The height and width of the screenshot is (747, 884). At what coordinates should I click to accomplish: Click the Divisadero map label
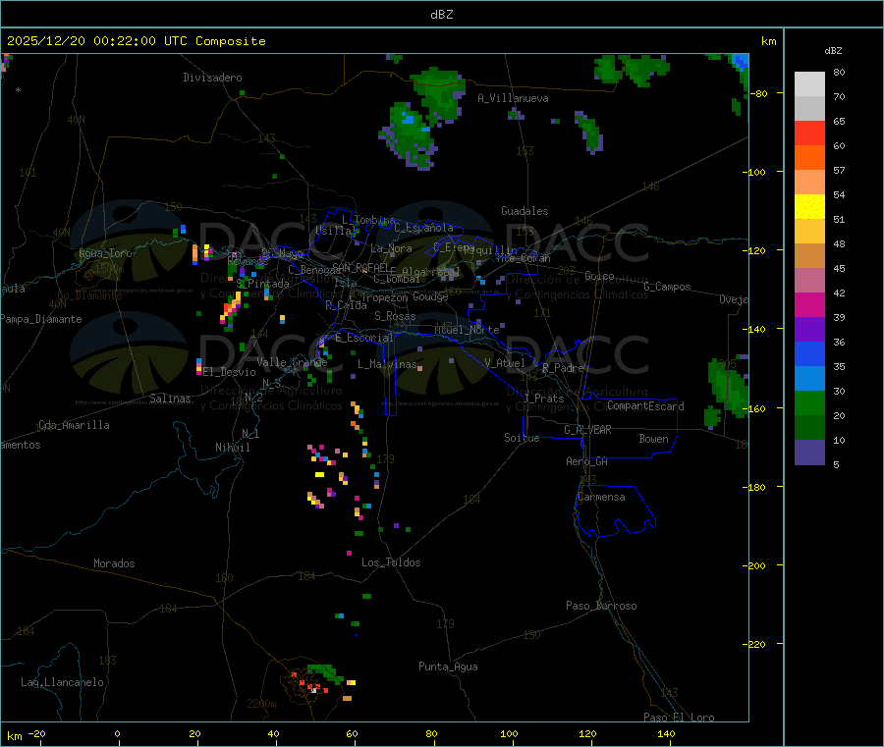pyautogui.click(x=212, y=78)
